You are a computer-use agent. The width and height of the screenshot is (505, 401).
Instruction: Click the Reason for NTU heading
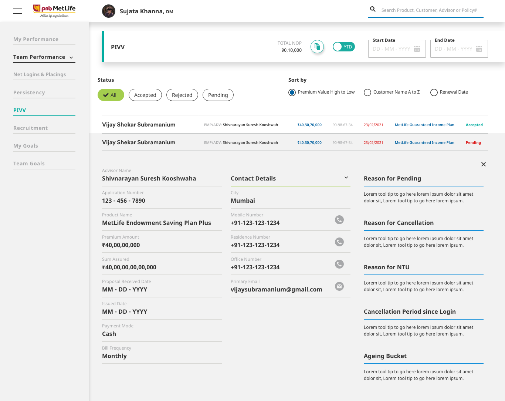click(x=387, y=267)
